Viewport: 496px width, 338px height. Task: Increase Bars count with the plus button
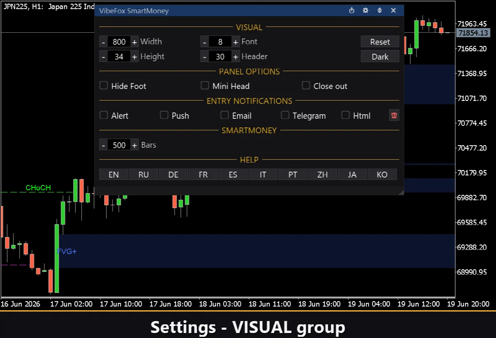[134, 145]
